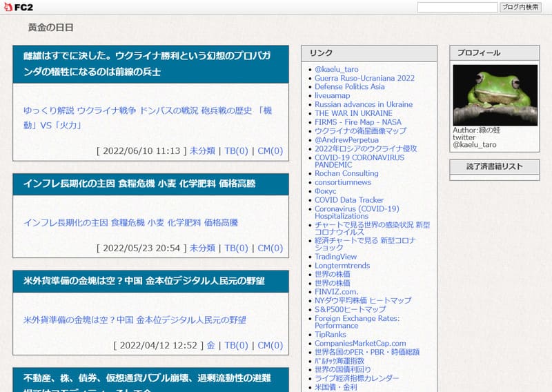Open 未分類 category of the 2022/05/23 post
The width and height of the screenshot is (552, 392).
pyautogui.click(x=202, y=248)
